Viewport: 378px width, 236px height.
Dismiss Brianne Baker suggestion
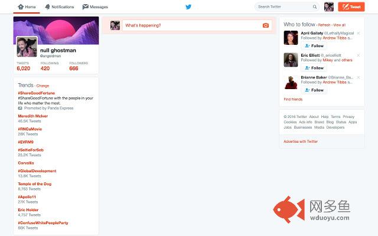[x=359, y=77]
